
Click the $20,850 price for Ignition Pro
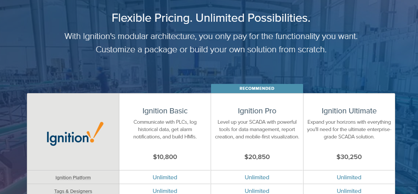(257, 157)
